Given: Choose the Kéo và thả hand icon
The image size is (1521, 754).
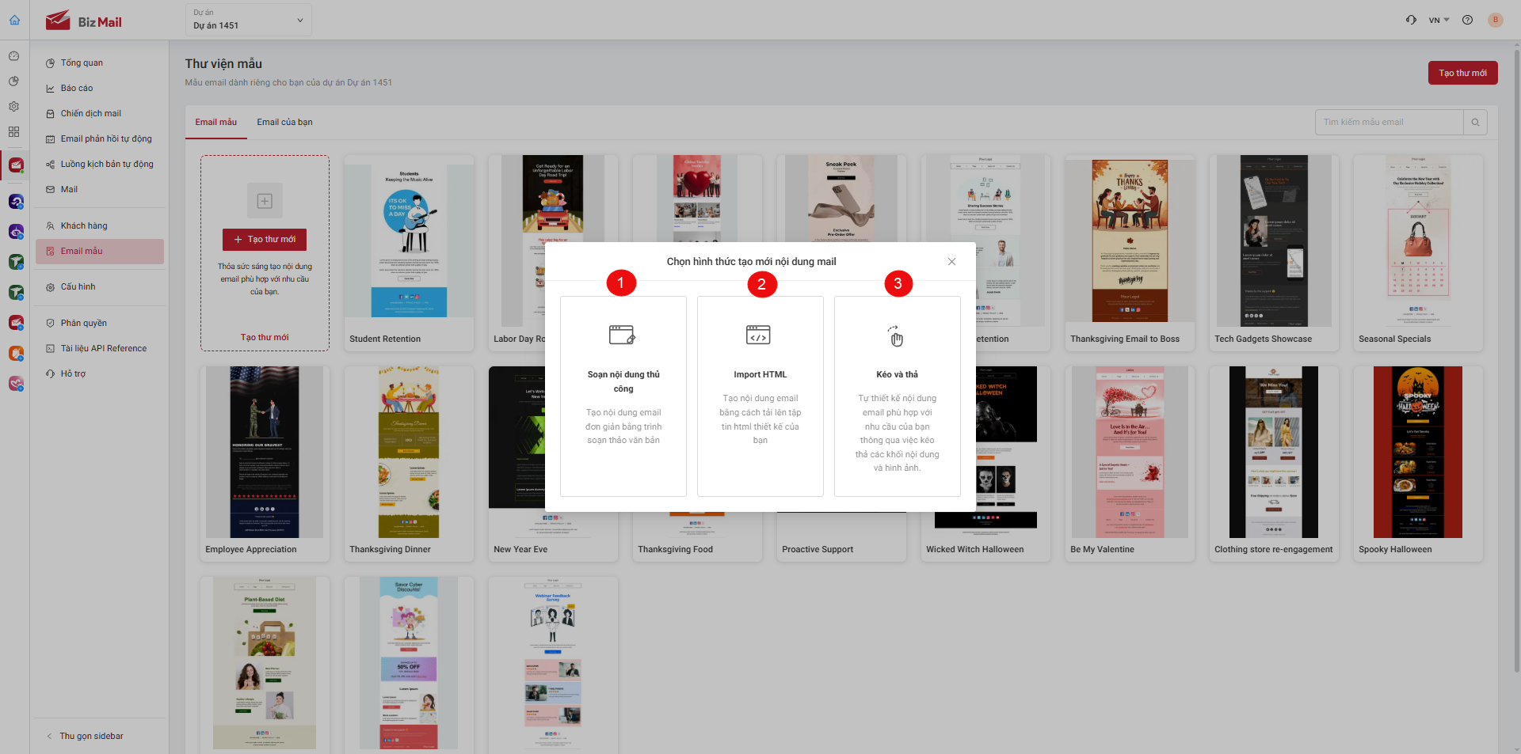Looking at the screenshot, I should (895, 336).
